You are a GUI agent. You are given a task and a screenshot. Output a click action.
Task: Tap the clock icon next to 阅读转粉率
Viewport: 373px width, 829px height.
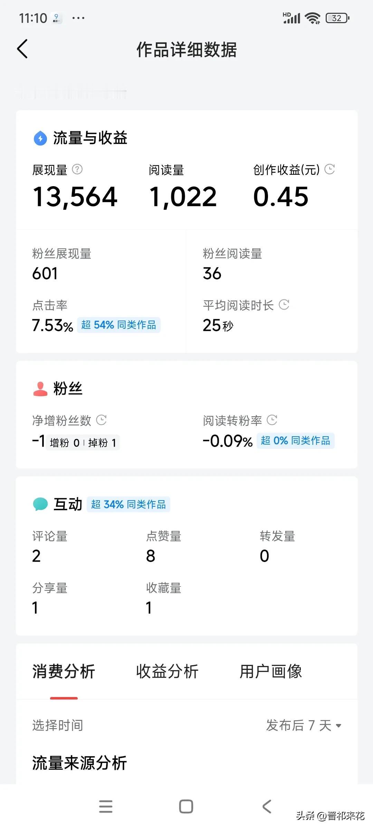[x=272, y=420]
